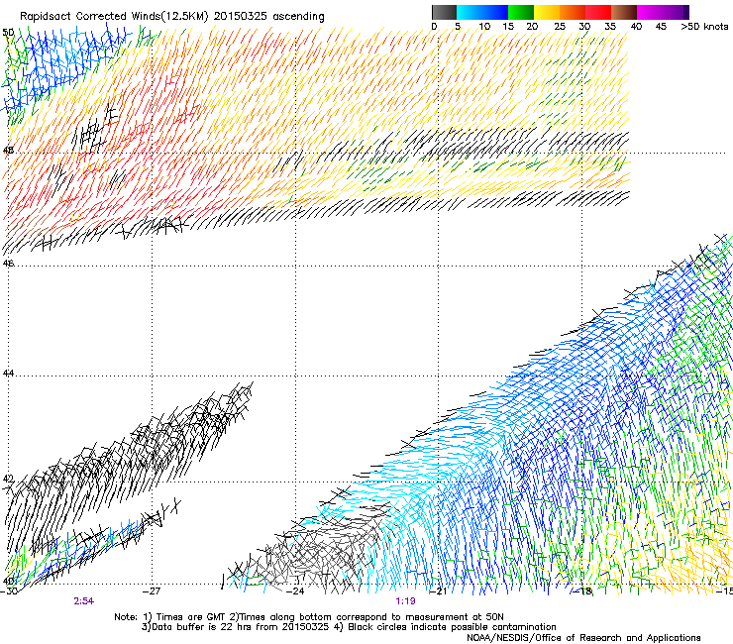The height and width of the screenshot is (644, 733).
Task: Click the legend value '35'
Action: [610, 26]
